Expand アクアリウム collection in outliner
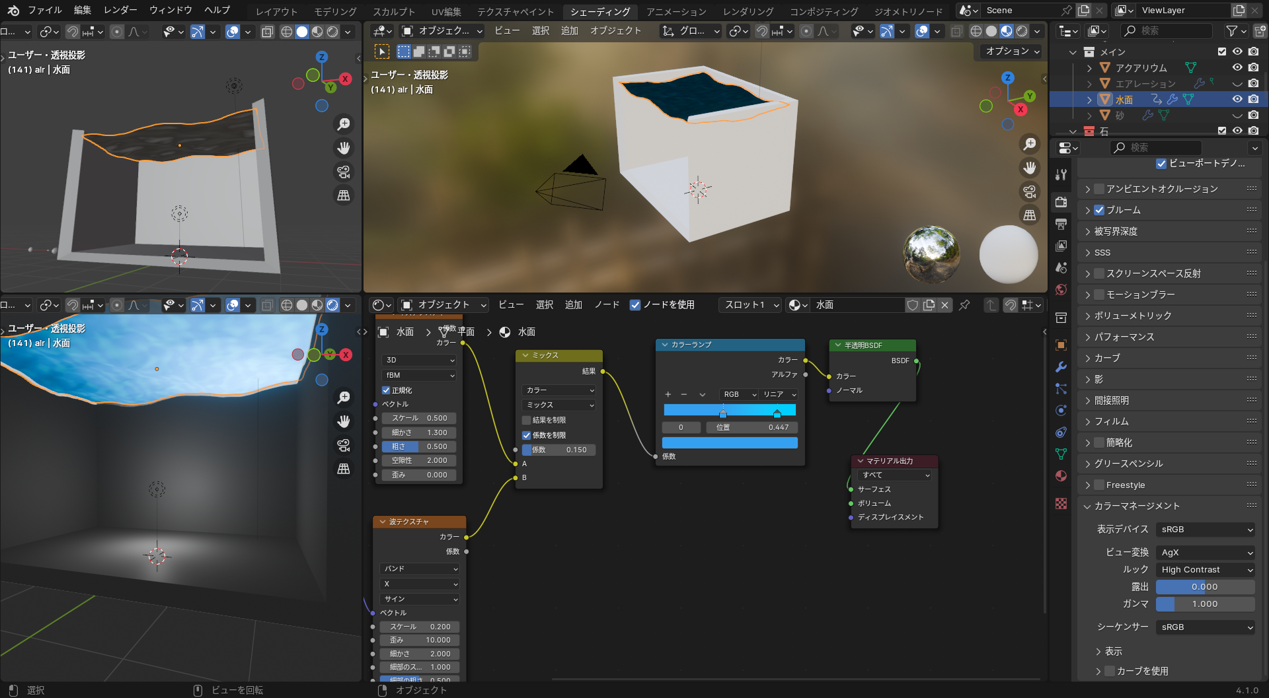This screenshot has width=1269, height=698. (x=1089, y=67)
